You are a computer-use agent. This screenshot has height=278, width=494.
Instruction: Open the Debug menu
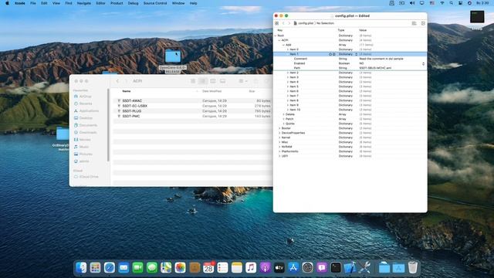[133, 3]
